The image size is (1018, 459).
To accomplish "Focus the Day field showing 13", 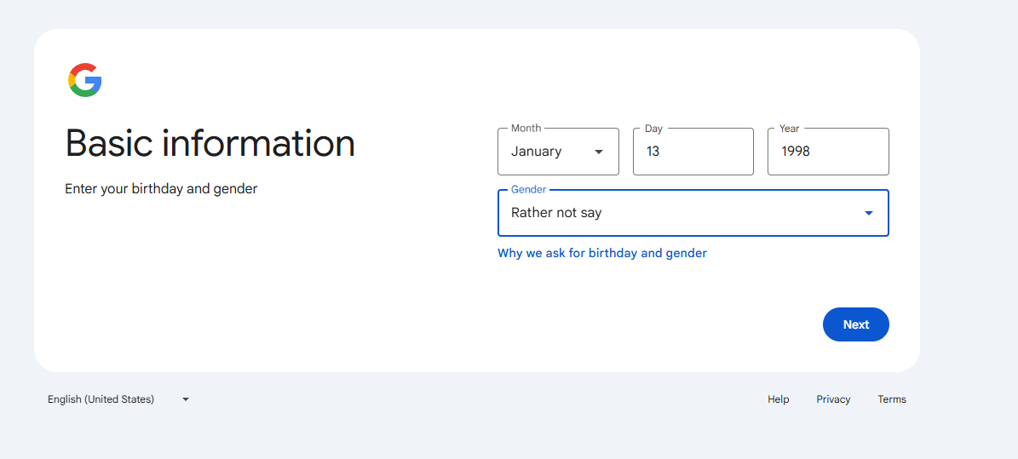I will [x=693, y=152].
